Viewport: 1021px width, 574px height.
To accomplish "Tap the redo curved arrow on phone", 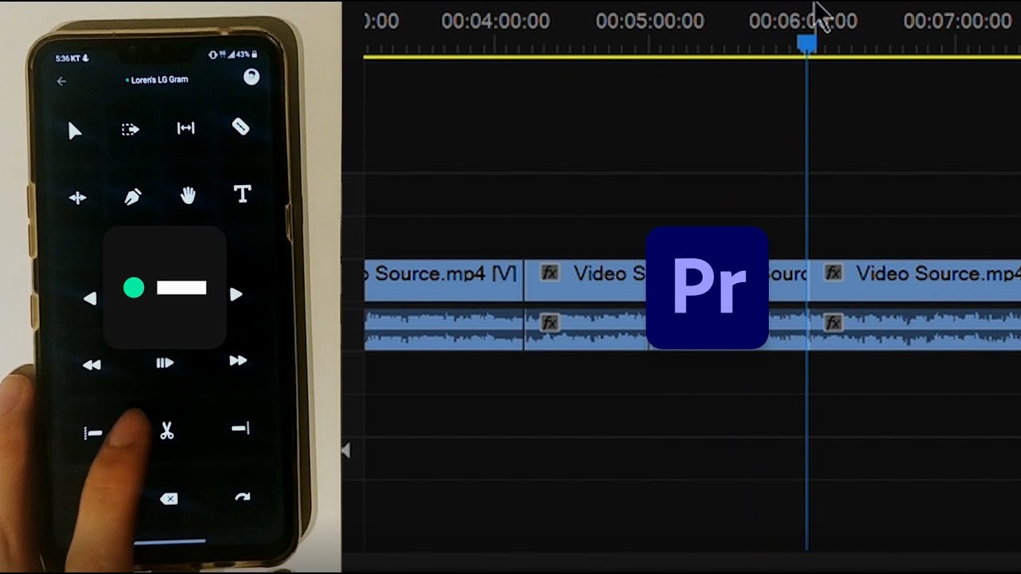I will 242,497.
